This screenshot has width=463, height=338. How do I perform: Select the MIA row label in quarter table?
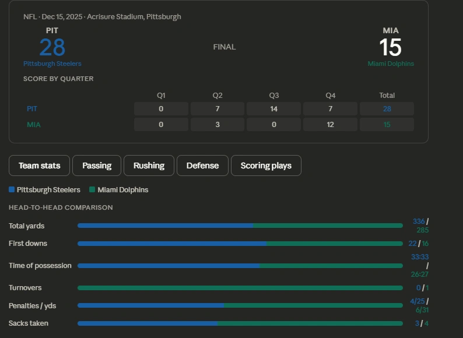(34, 125)
